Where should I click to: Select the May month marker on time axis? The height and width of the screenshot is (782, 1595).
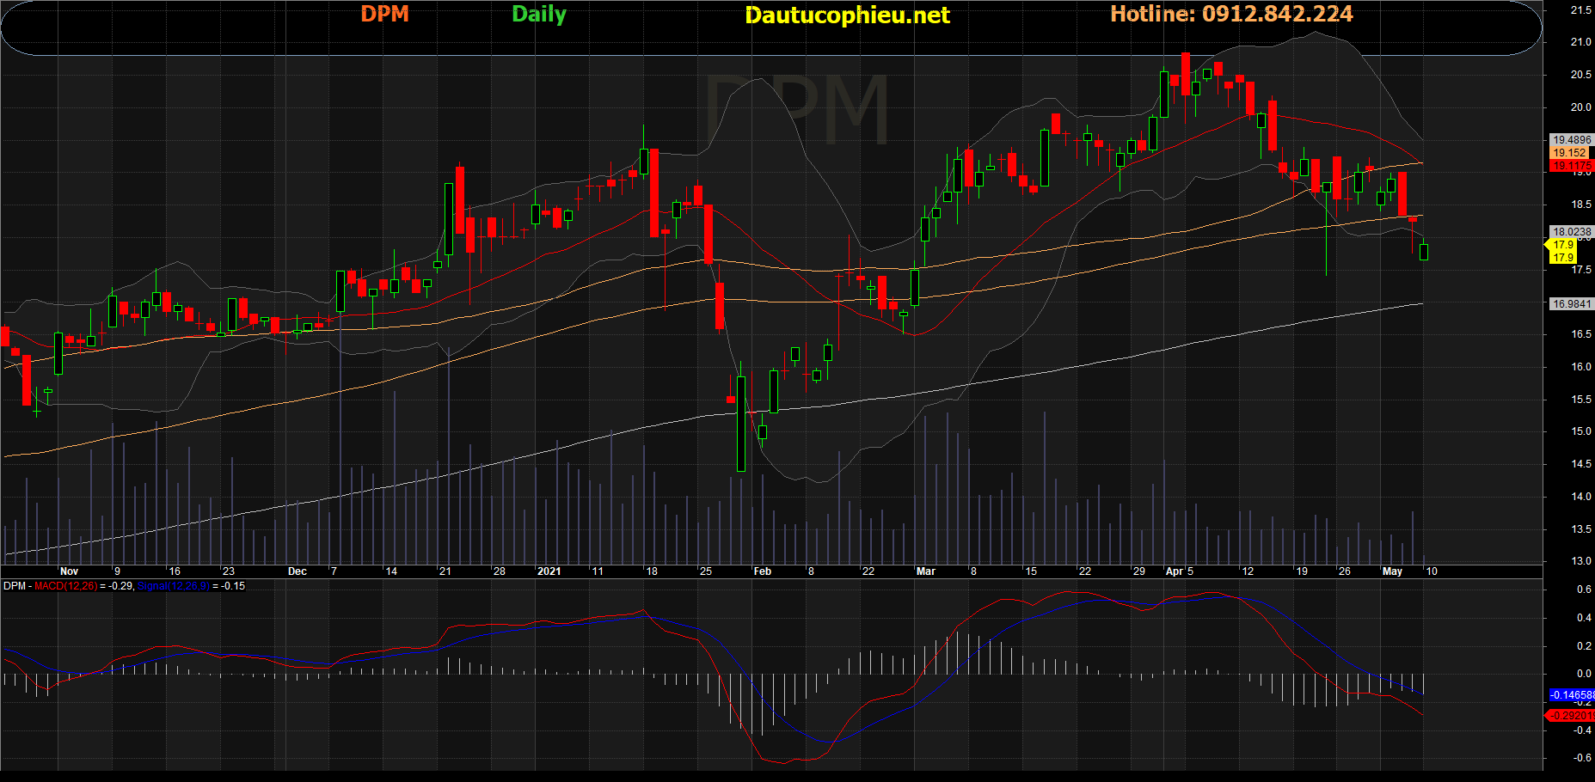(x=1392, y=571)
